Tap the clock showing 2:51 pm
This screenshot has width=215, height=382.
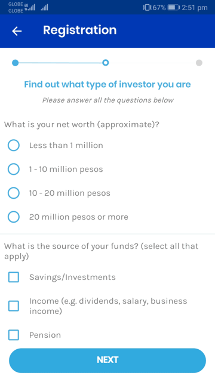pos(195,8)
